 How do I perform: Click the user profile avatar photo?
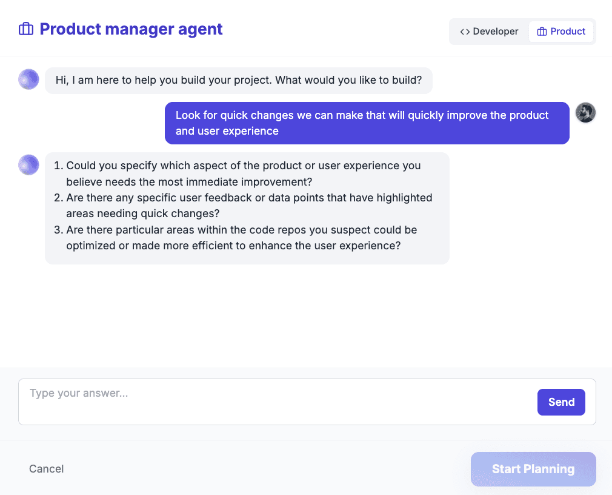coord(585,112)
